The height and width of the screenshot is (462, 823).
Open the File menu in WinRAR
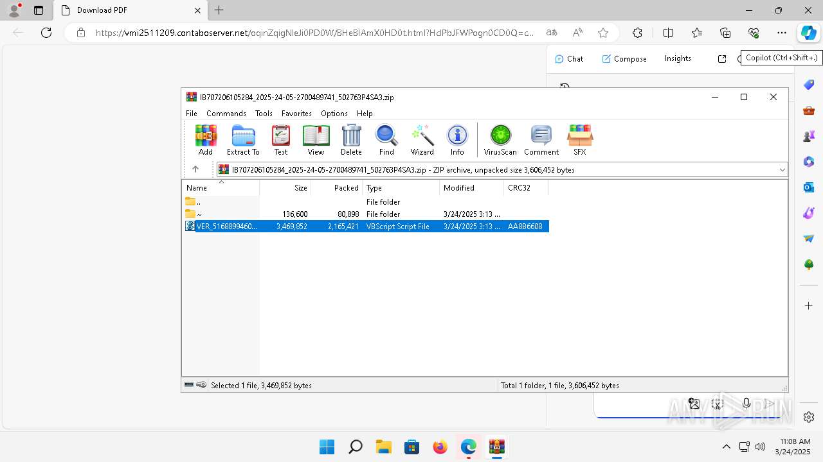192,114
